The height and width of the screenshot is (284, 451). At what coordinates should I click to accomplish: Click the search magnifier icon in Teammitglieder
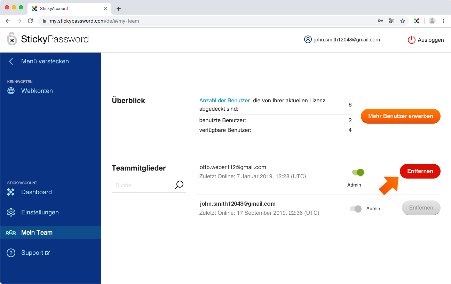pyautogui.click(x=179, y=185)
